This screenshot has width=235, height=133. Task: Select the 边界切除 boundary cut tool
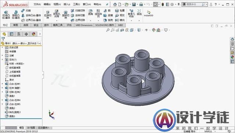pyautogui.click(x=78, y=20)
